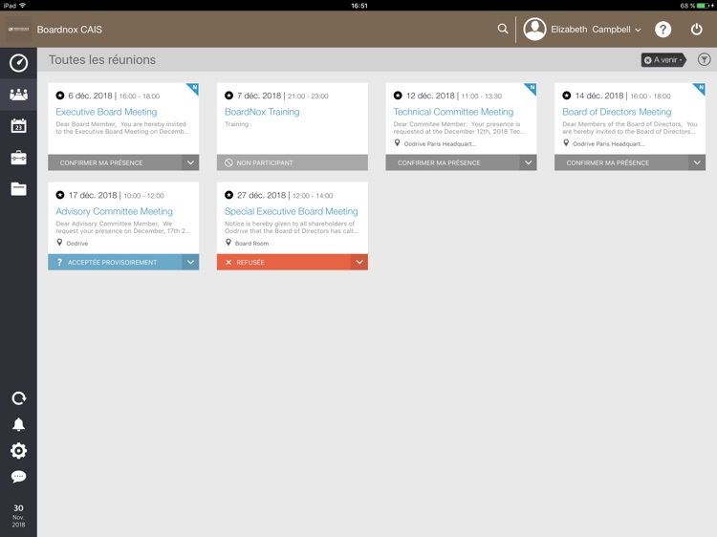
Task: Open Technical Committee Meeting title link
Action: coord(453,112)
